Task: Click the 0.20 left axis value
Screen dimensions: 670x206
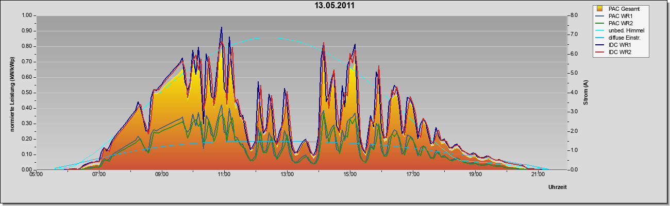Action: tap(27, 139)
